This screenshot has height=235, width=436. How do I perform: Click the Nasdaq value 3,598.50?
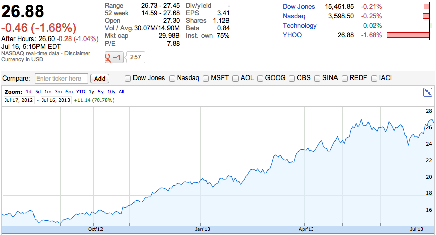[x=341, y=16]
